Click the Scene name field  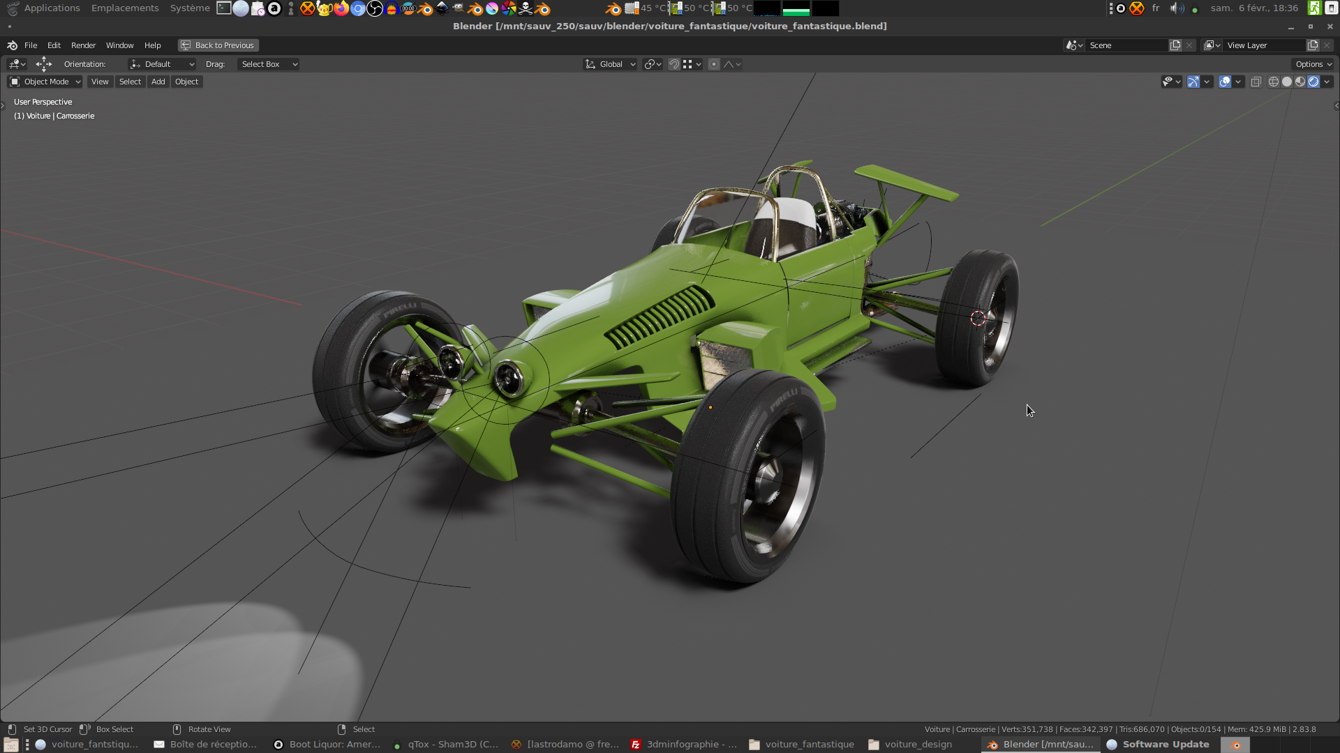pyautogui.click(x=1127, y=45)
